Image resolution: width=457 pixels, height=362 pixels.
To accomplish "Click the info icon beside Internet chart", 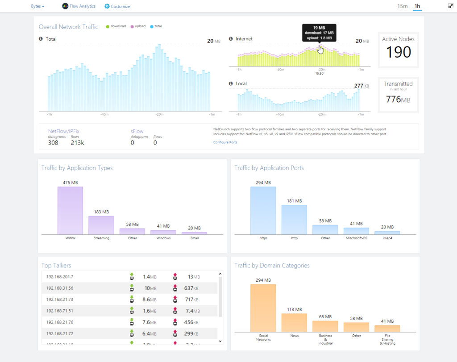I will pyautogui.click(x=232, y=39).
